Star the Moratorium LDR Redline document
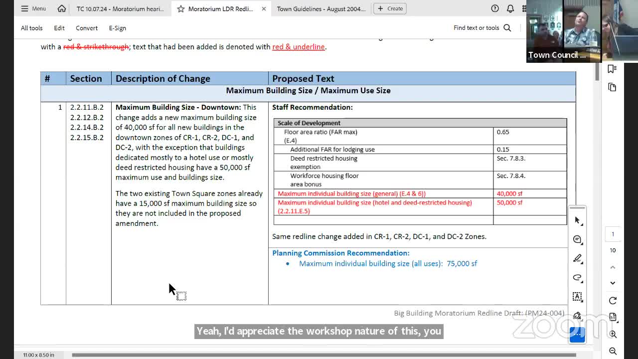 click(x=180, y=8)
